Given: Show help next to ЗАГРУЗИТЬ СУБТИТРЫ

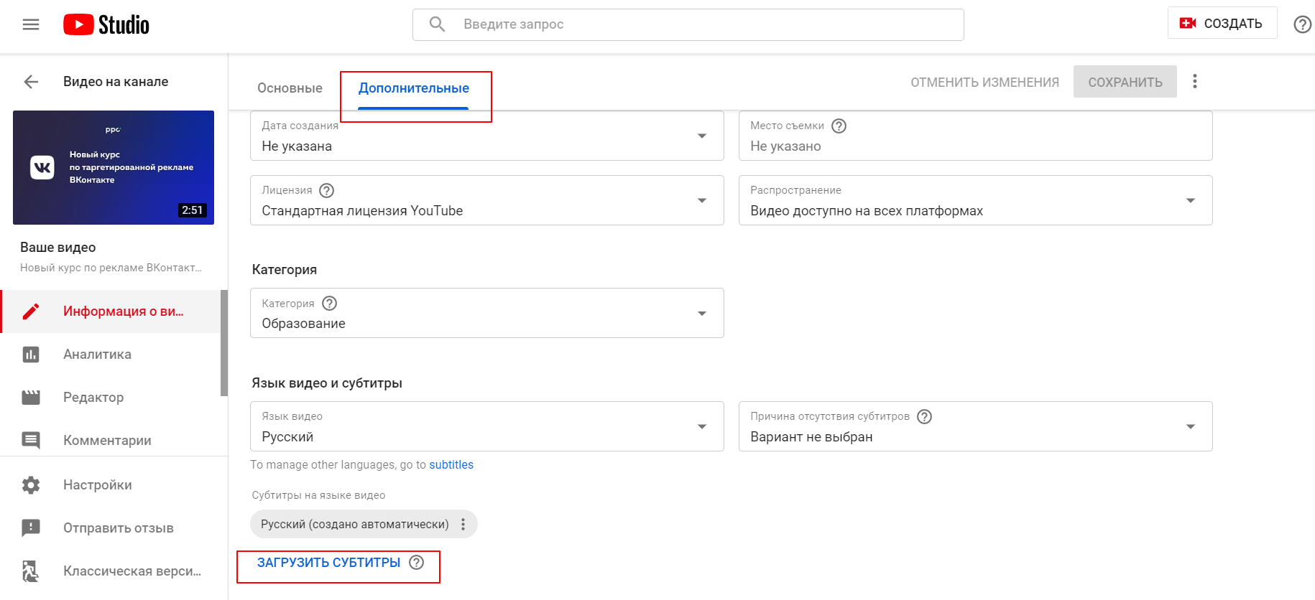Looking at the screenshot, I should (416, 563).
